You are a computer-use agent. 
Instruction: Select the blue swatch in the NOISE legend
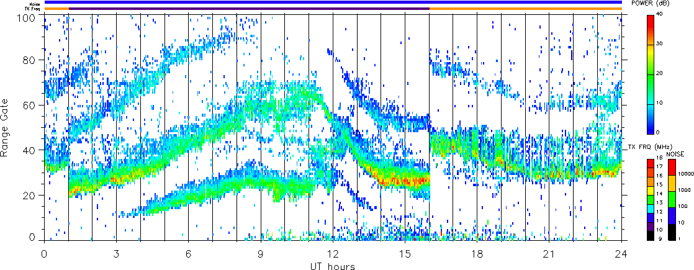(672, 216)
